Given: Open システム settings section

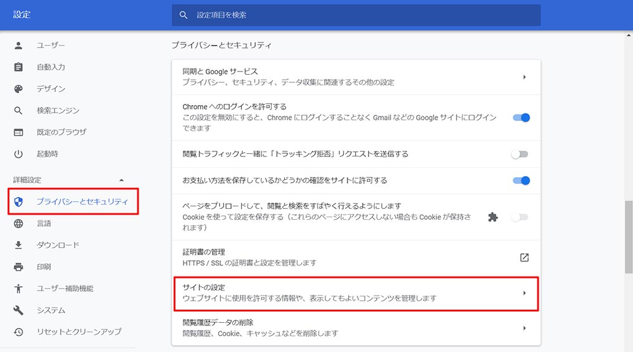Looking at the screenshot, I should (51, 310).
